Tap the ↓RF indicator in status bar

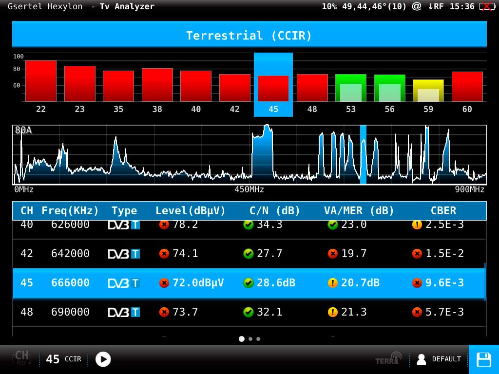click(436, 6)
